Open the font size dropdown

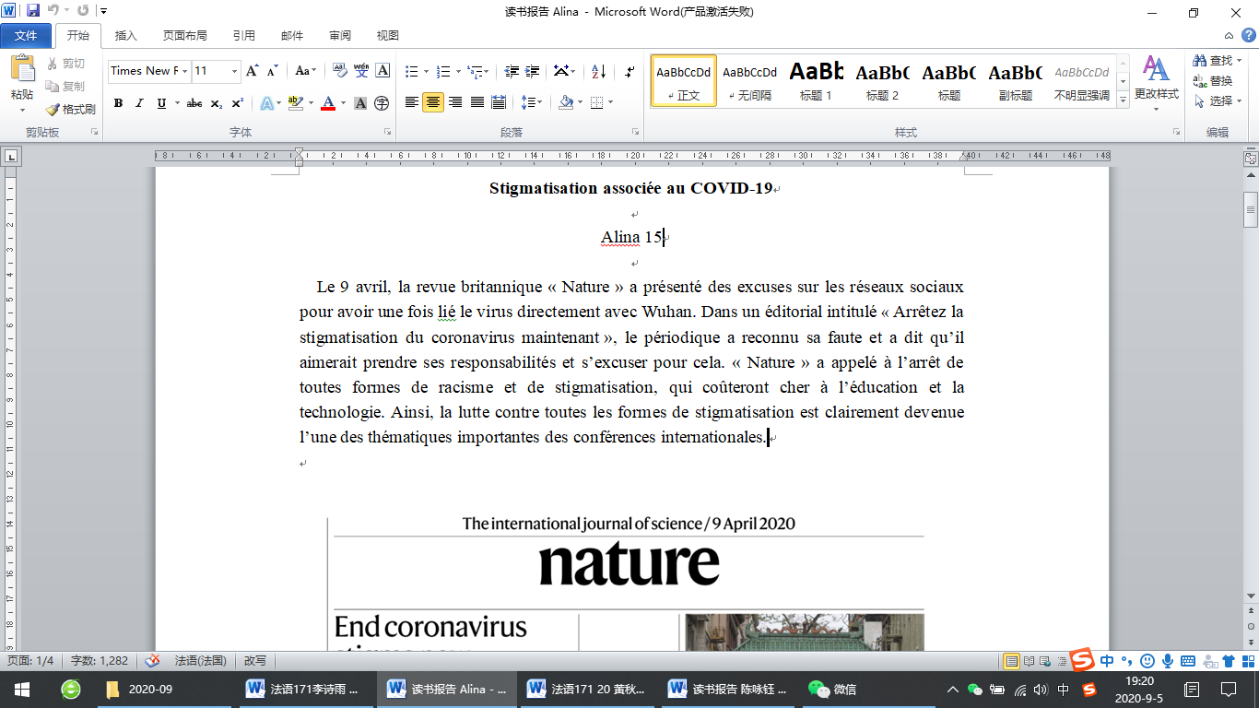235,71
